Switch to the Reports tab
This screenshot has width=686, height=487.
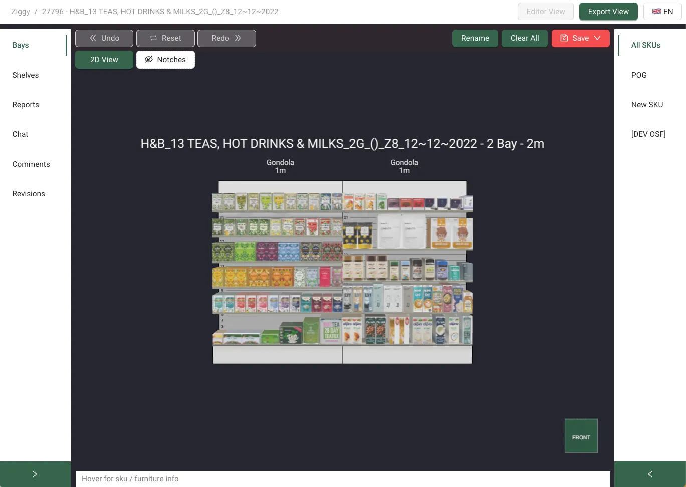(26, 105)
